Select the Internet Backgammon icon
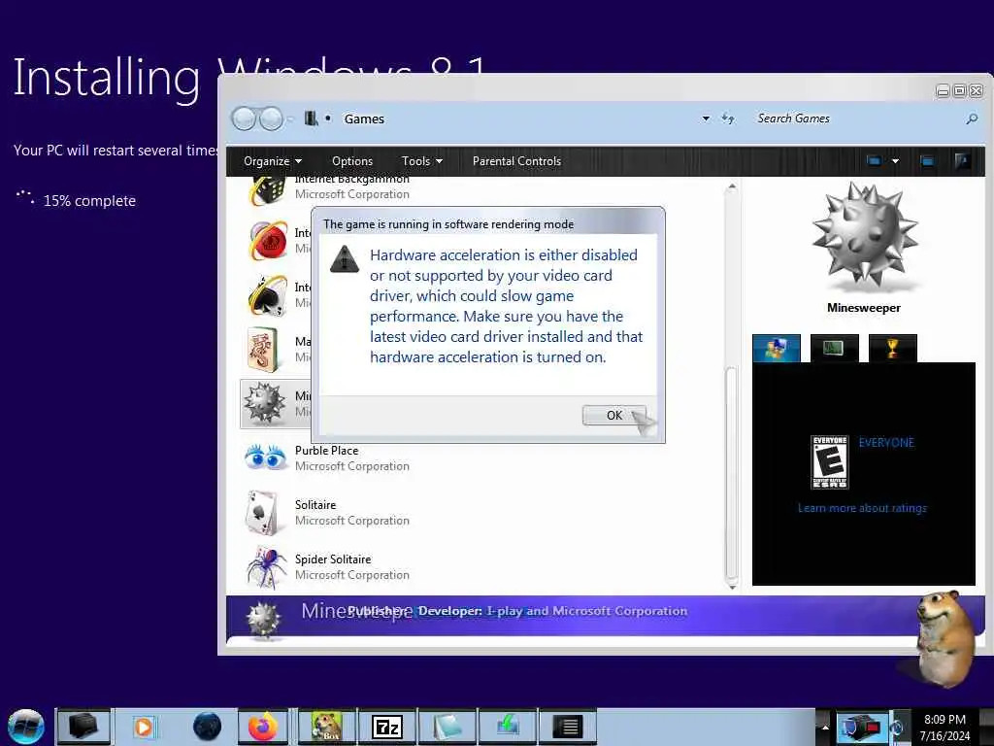994x746 pixels. 266,190
